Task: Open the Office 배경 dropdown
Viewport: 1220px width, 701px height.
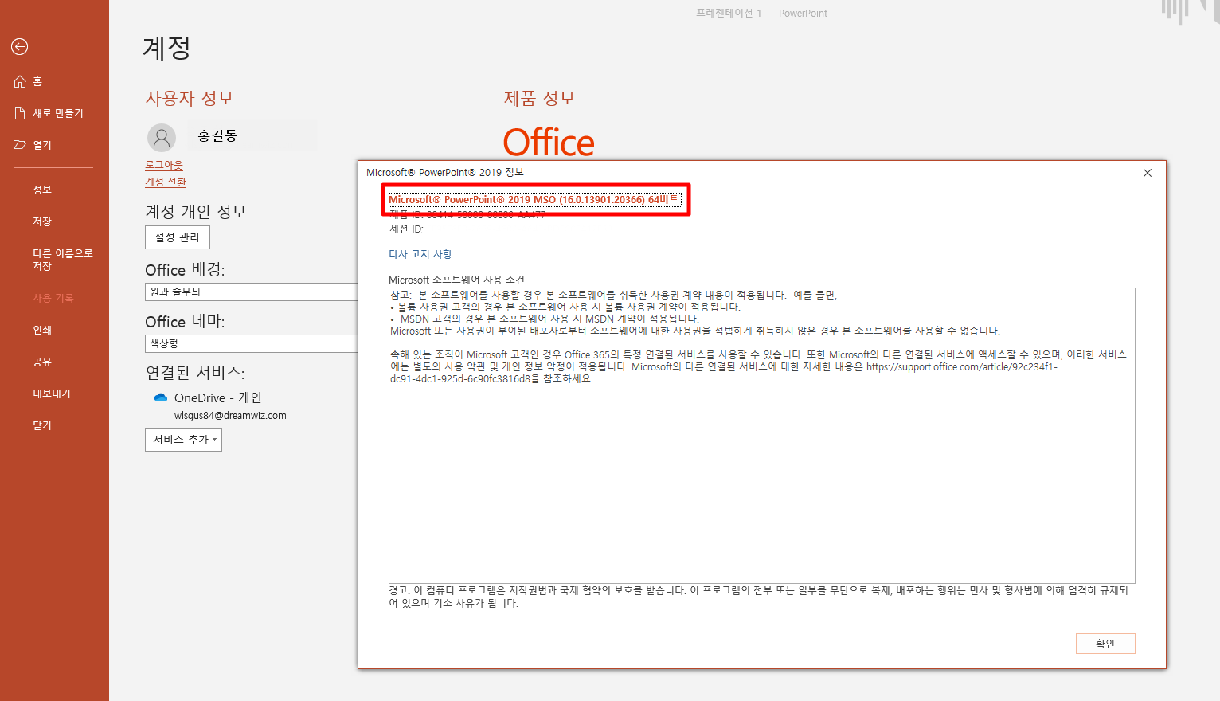Action: [251, 292]
